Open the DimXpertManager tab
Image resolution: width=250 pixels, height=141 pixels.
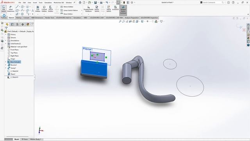click(x=23, y=24)
